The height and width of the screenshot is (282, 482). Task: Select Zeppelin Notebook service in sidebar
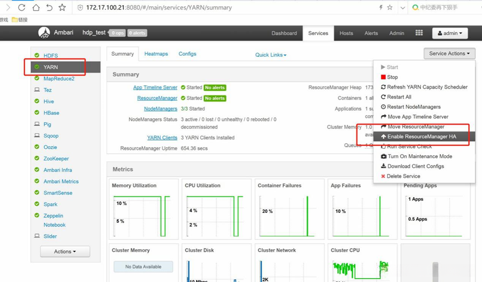[55, 220]
